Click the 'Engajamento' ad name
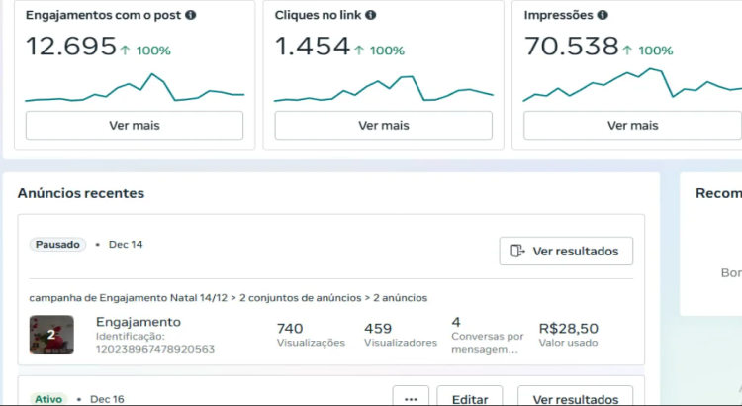742x406 pixels. [139, 322]
